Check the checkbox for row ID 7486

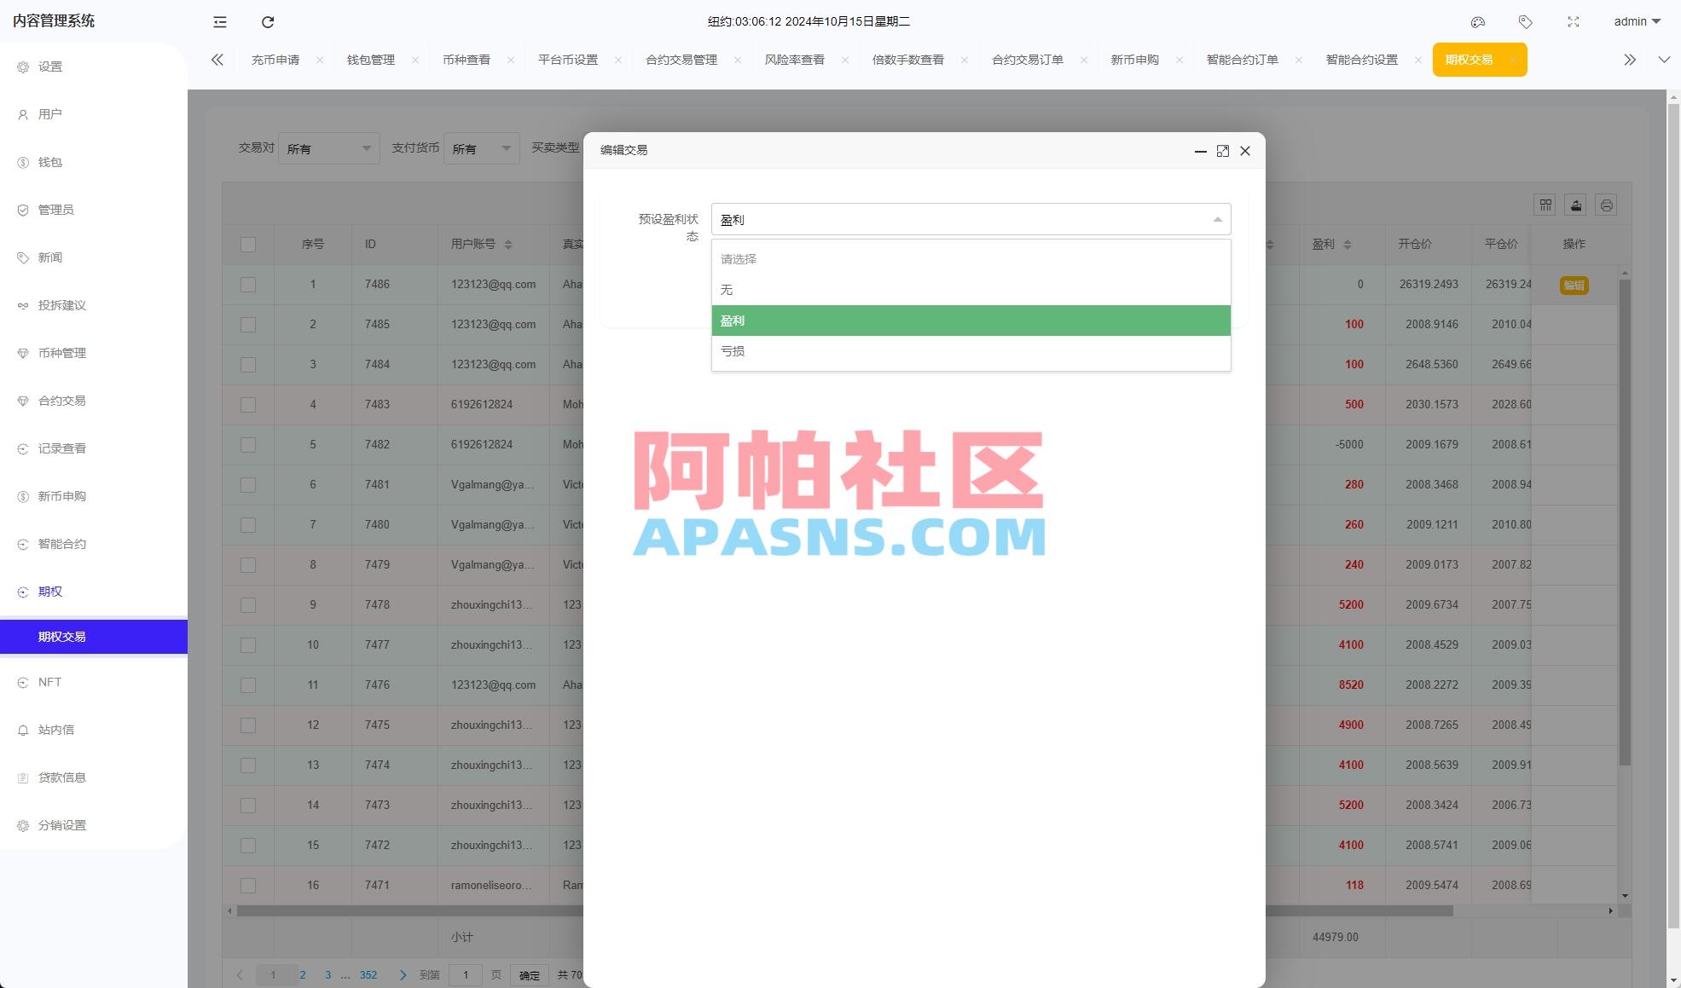(x=248, y=284)
